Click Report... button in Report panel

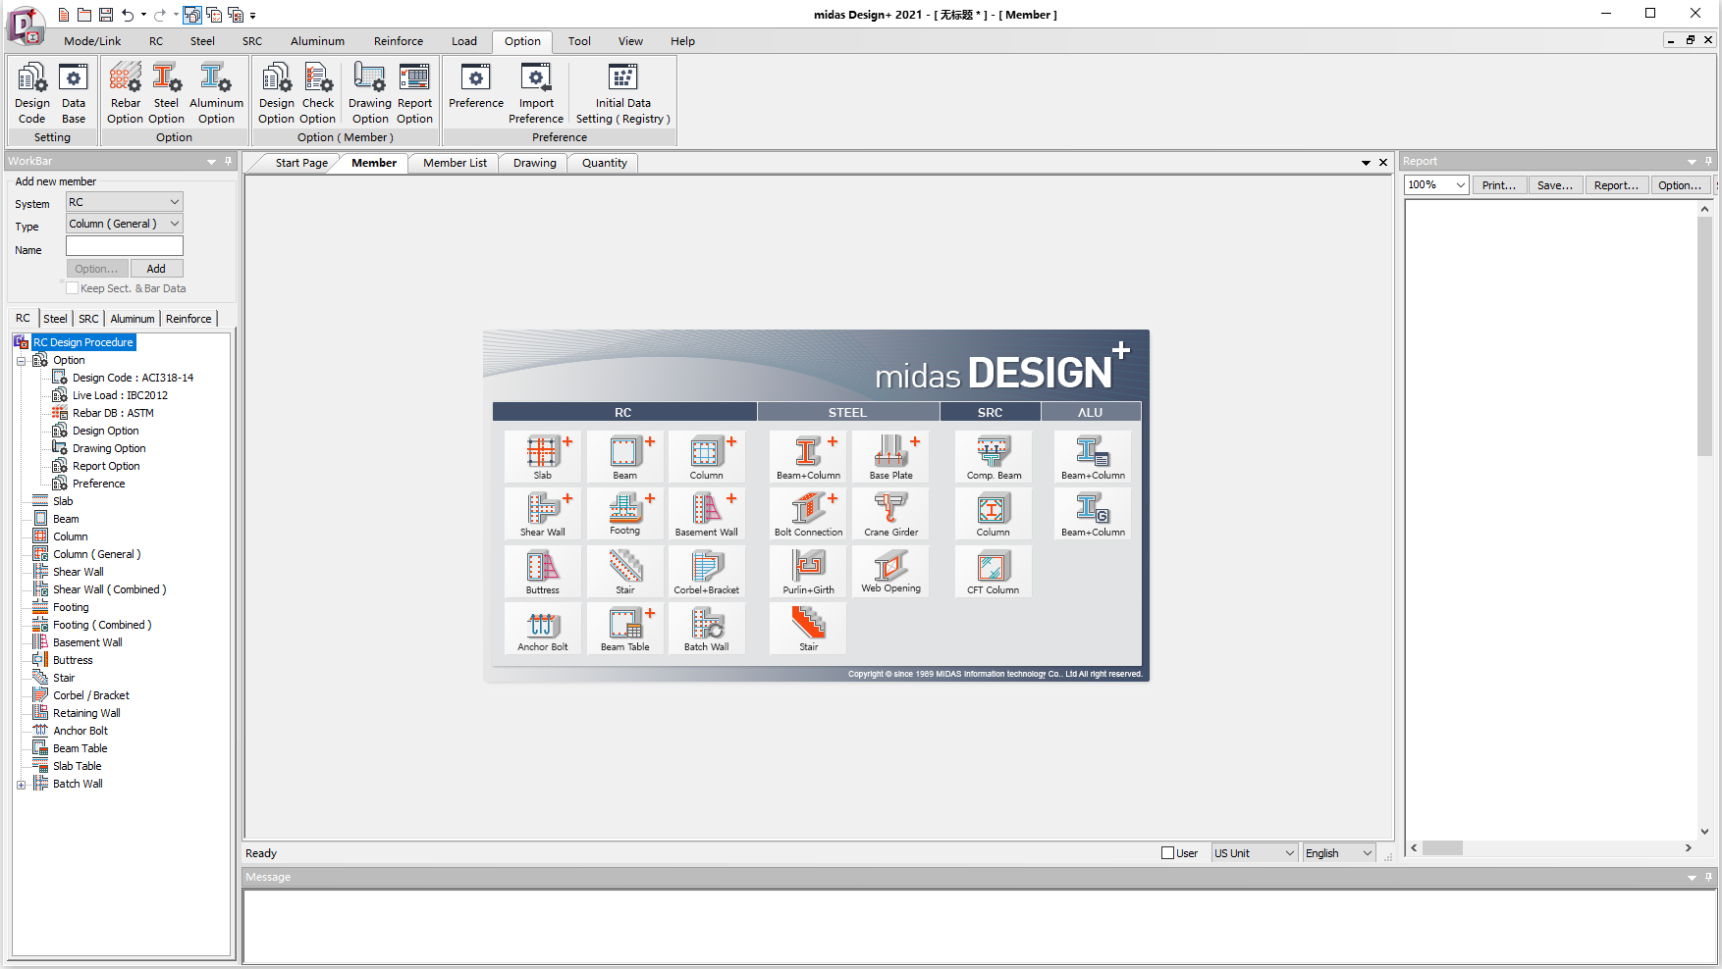pos(1616,184)
